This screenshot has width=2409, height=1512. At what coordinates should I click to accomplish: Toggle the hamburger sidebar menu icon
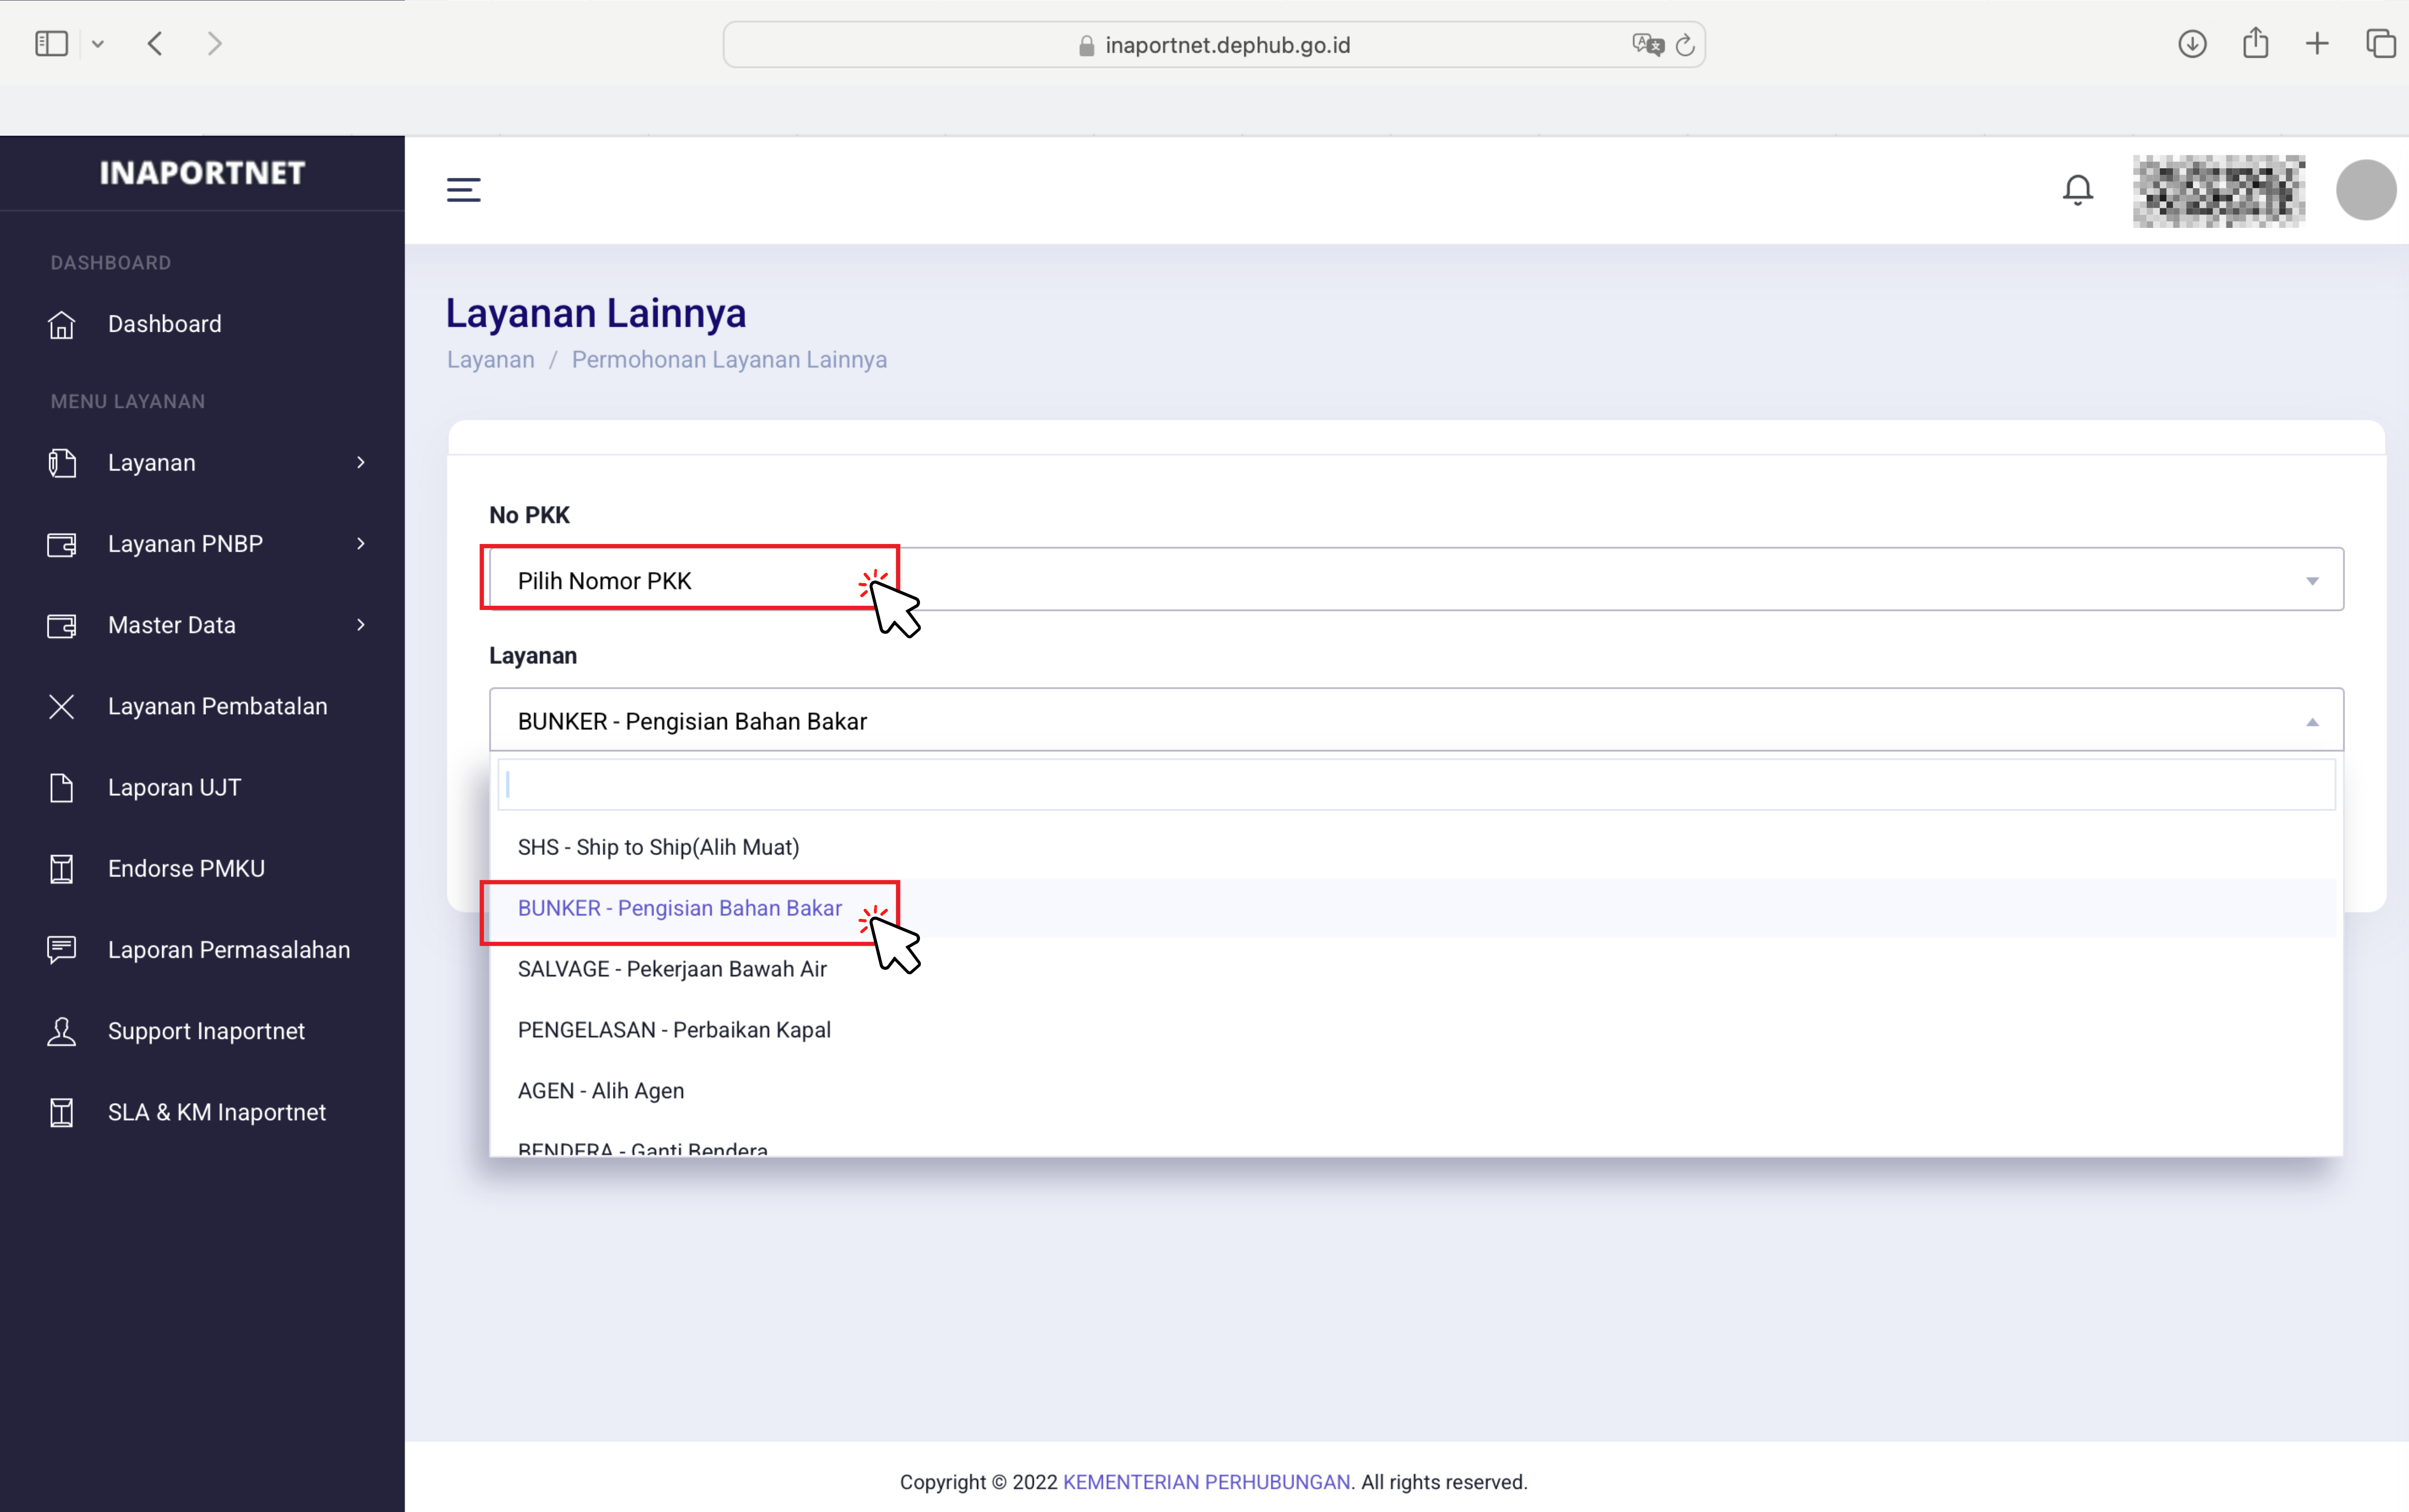pos(464,190)
